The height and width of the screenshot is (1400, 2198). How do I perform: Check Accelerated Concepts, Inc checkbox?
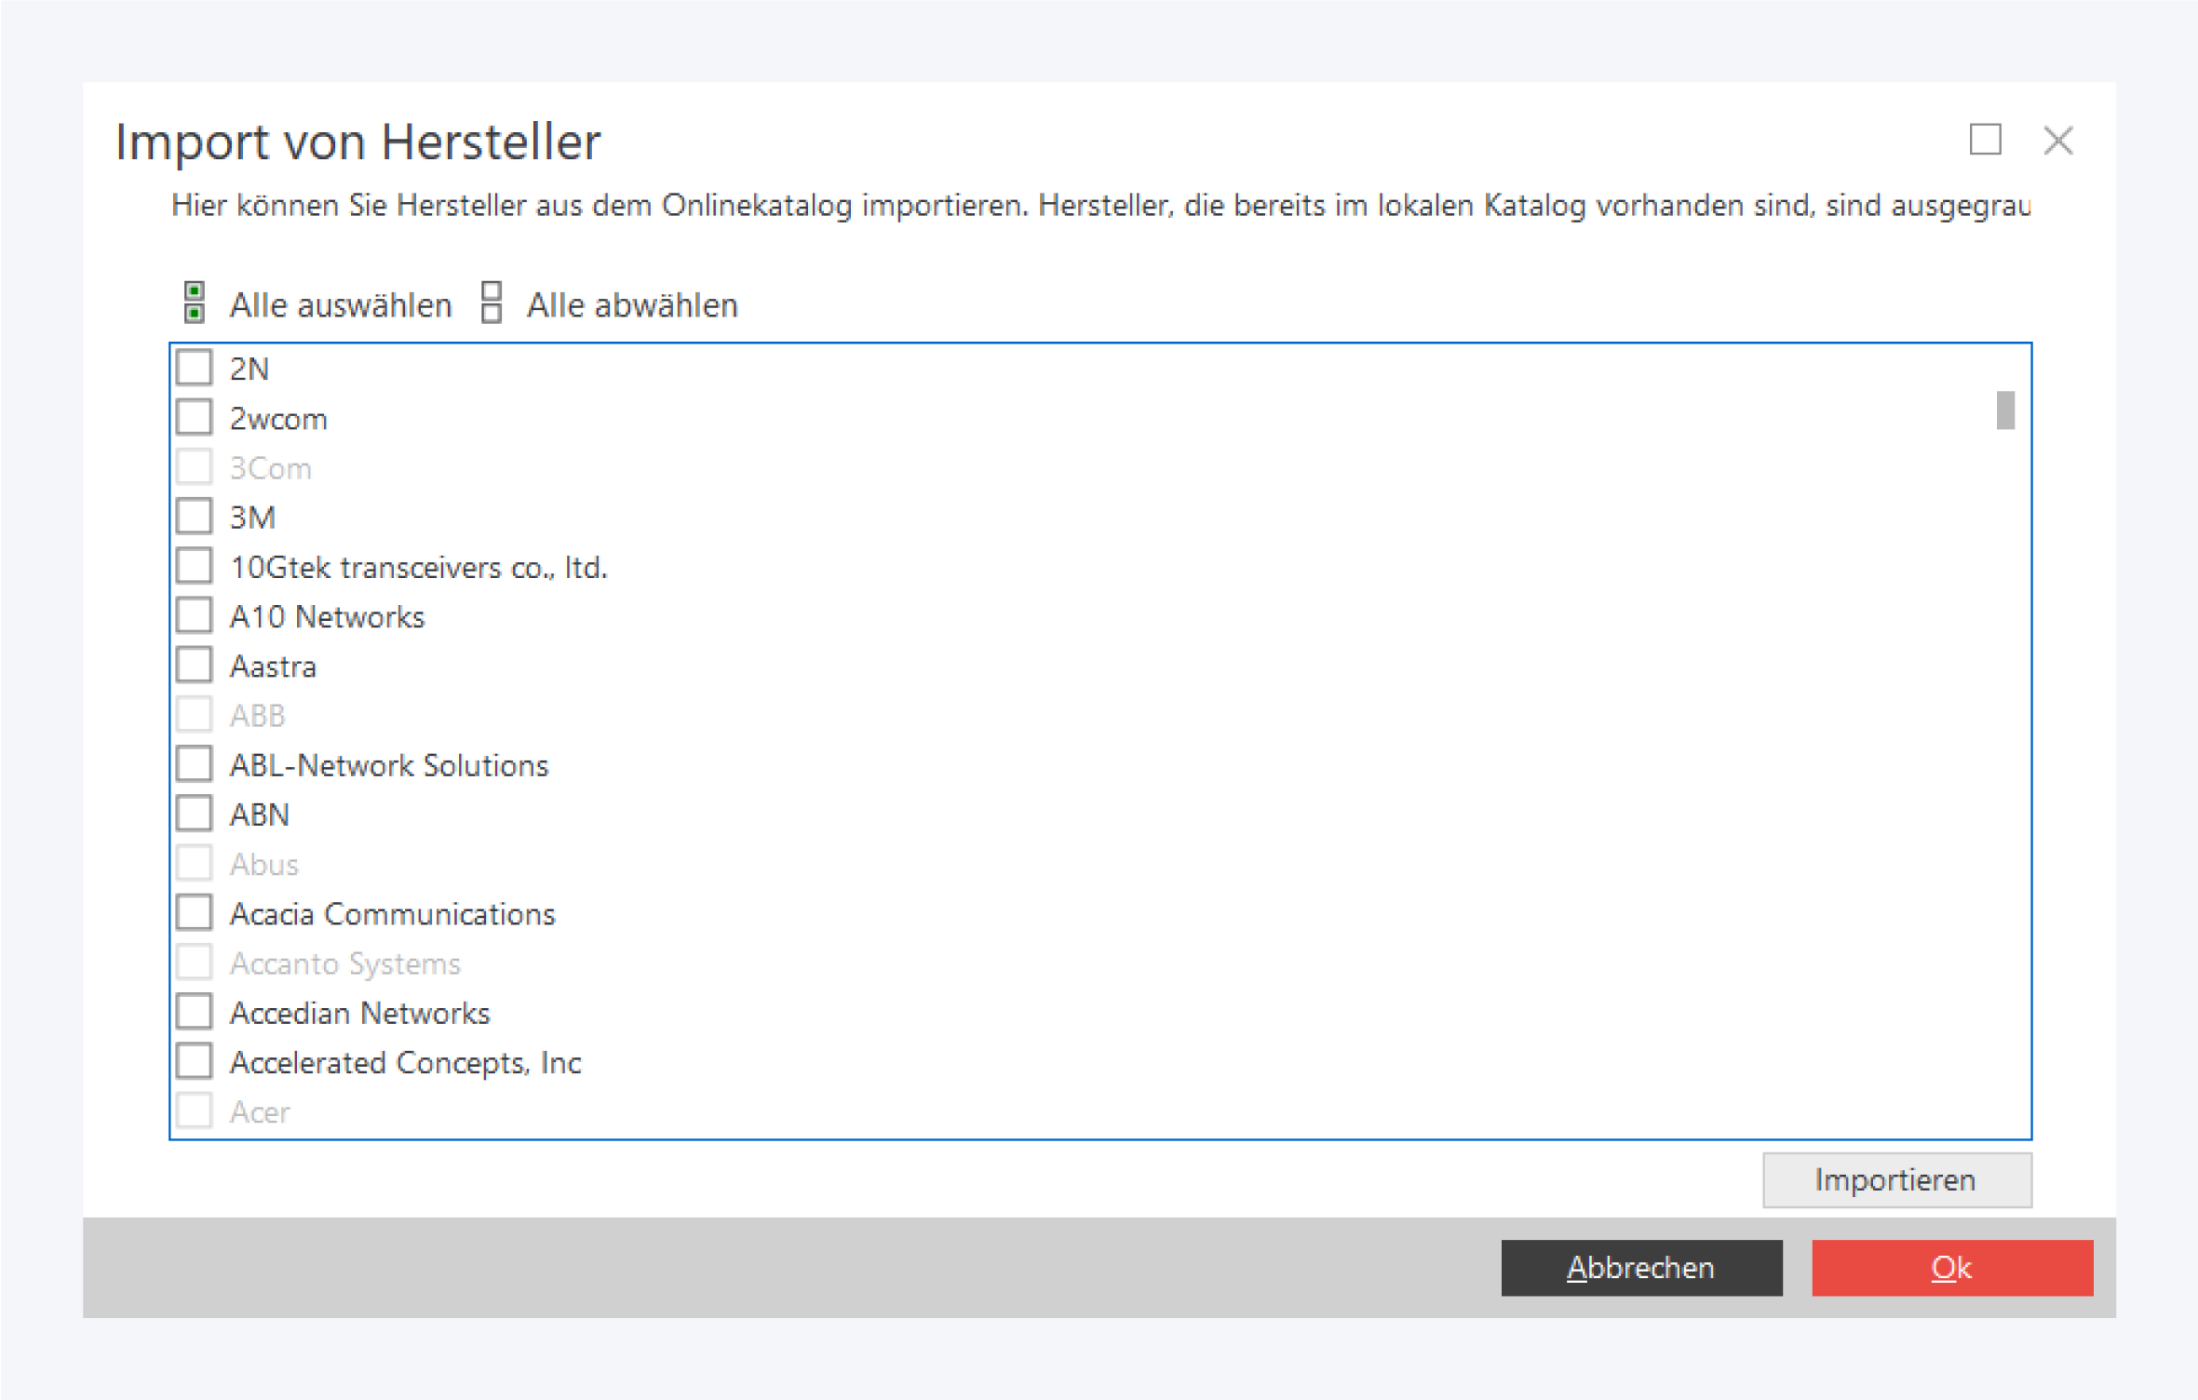click(195, 1061)
